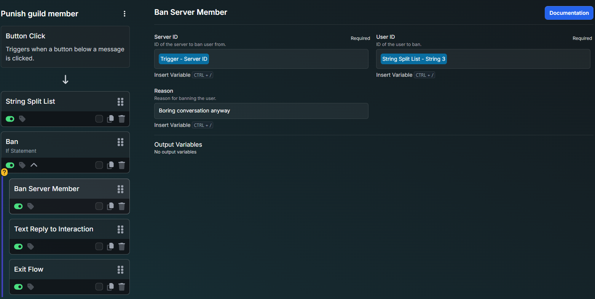This screenshot has width=595, height=299.
Task: Duplicate the Exit Flow block
Action: click(x=110, y=287)
